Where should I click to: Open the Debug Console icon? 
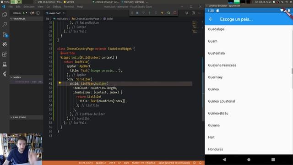point(38,13)
